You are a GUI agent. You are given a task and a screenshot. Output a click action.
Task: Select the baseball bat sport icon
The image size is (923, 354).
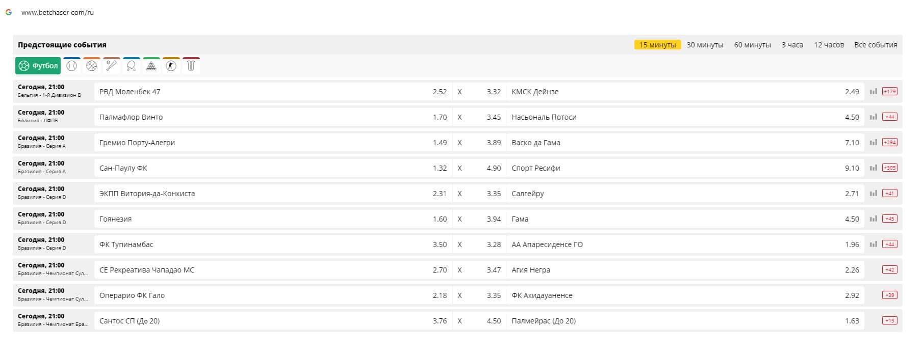[x=112, y=66]
